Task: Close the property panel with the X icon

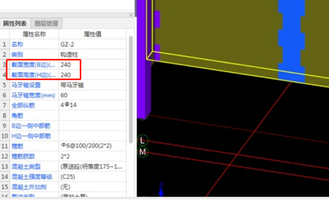Action: pyautogui.click(x=131, y=15)
